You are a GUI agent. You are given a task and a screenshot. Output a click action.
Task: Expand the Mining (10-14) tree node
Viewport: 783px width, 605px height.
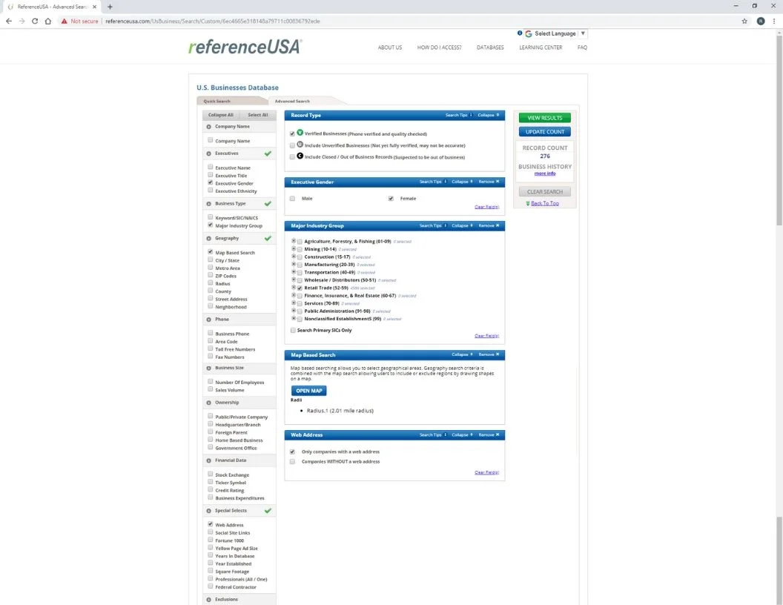[294, 248]
